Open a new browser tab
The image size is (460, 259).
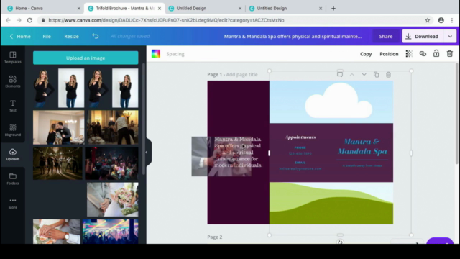point(333,9)
